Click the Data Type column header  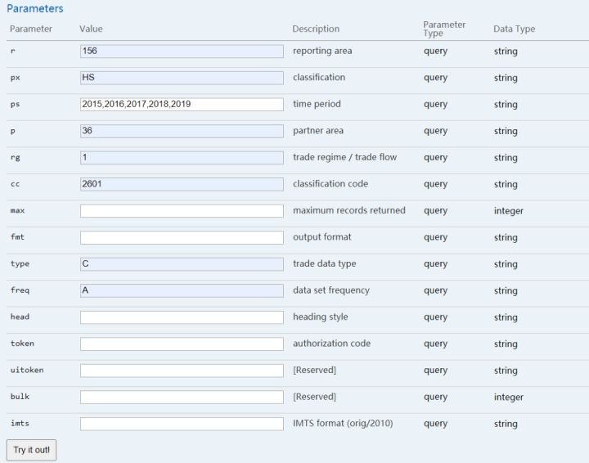514,29
